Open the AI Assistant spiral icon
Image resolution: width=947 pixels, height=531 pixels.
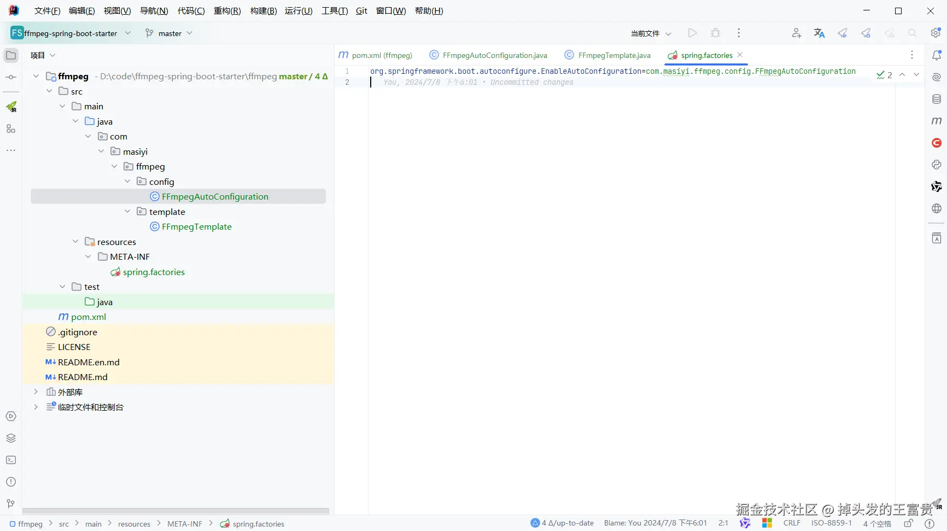(x=937, y=77)
